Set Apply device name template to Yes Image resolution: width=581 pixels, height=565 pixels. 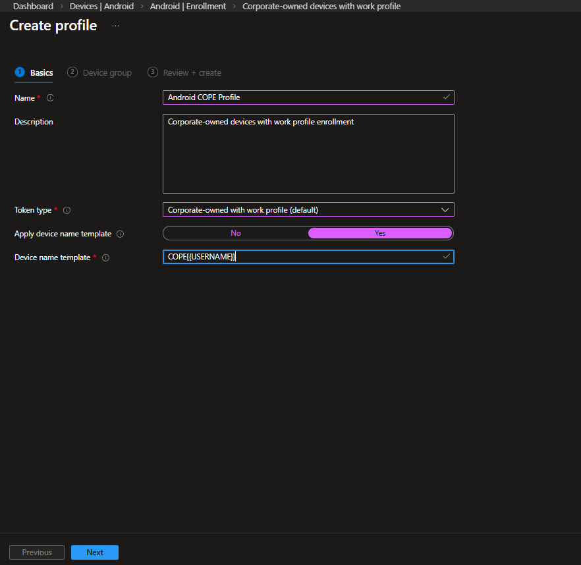(380, 233)
